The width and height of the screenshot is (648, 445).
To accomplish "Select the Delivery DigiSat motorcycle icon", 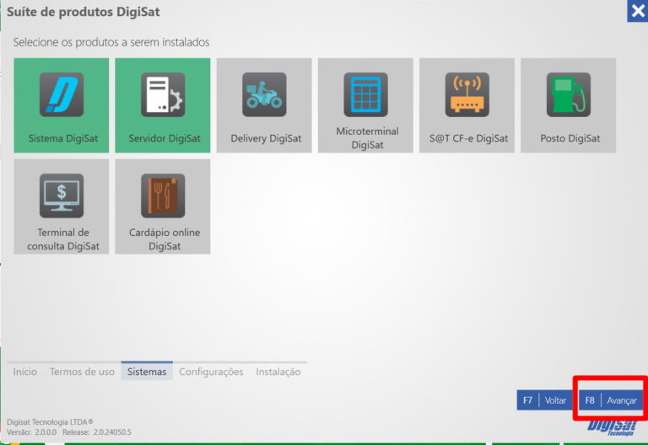I will [x=264, y=94].
